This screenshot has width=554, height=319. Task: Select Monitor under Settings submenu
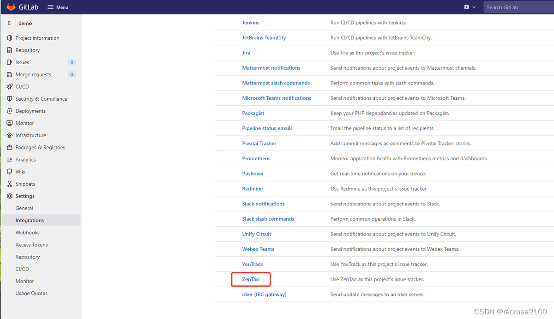tap(24, 281)
